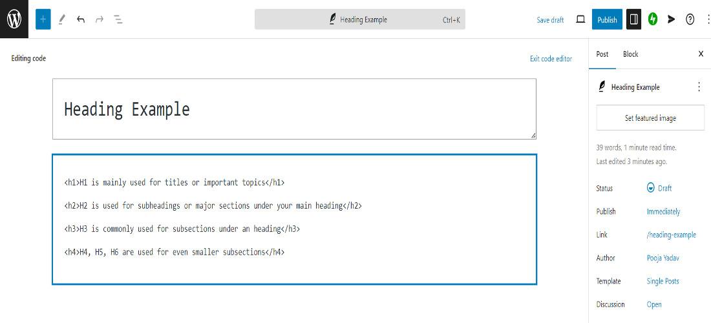This screenshot has width=711, height=323.
Task: Click Save draft
Action: click(550, 20)
